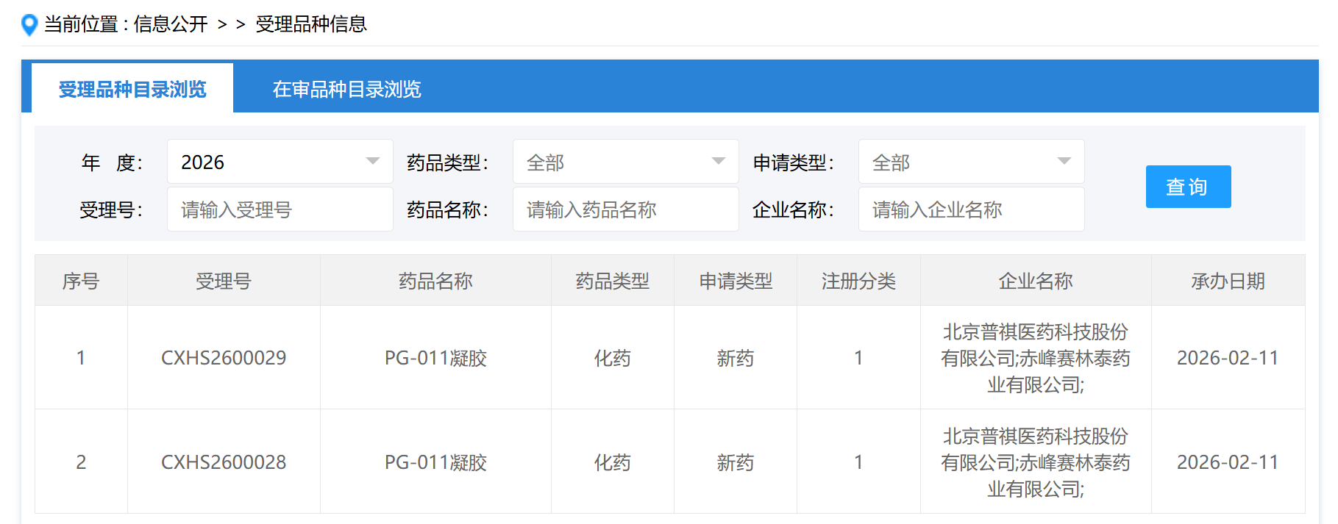This screenshot has width=1338, height=524.
Task: Click into the 药品名称 input field
Action: tap(625, 210)
